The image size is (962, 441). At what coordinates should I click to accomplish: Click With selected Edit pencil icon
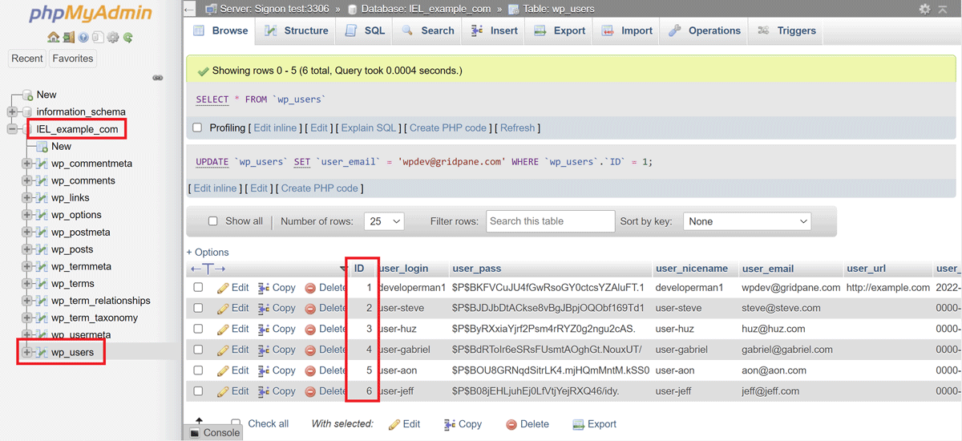[x=394, y=424]
